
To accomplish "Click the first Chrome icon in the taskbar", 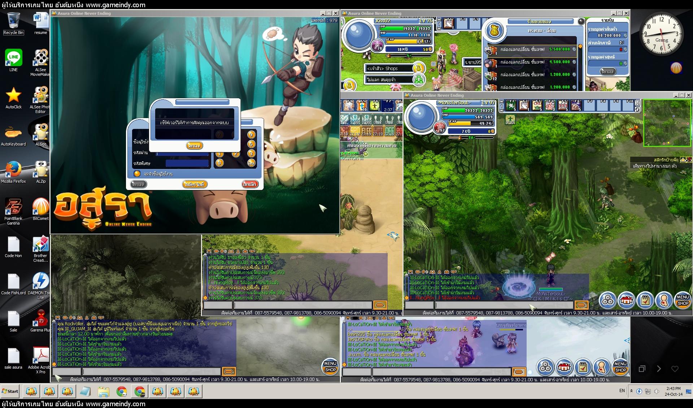I will click(x=122, y=391).
